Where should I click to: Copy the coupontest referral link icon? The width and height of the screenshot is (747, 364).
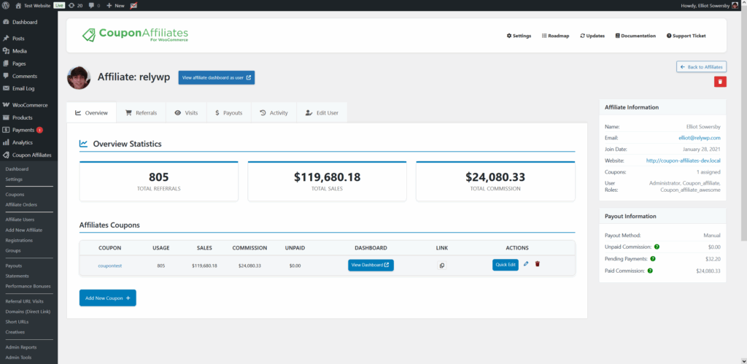(441, 266)
